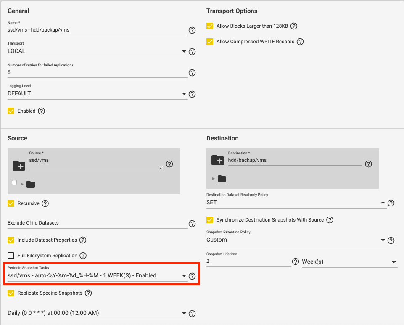Open help for Full Filesystem Replication
404x325 pixels.
coord(83,256)
